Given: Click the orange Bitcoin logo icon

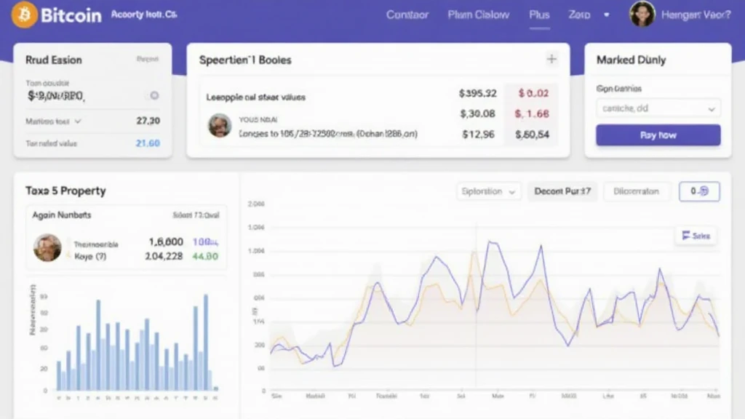Looking at the screenshot, I should point(24,15).
